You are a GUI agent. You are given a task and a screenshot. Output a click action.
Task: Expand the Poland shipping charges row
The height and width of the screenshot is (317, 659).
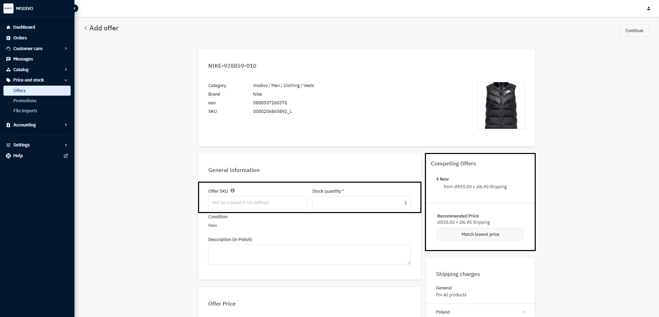480,312
